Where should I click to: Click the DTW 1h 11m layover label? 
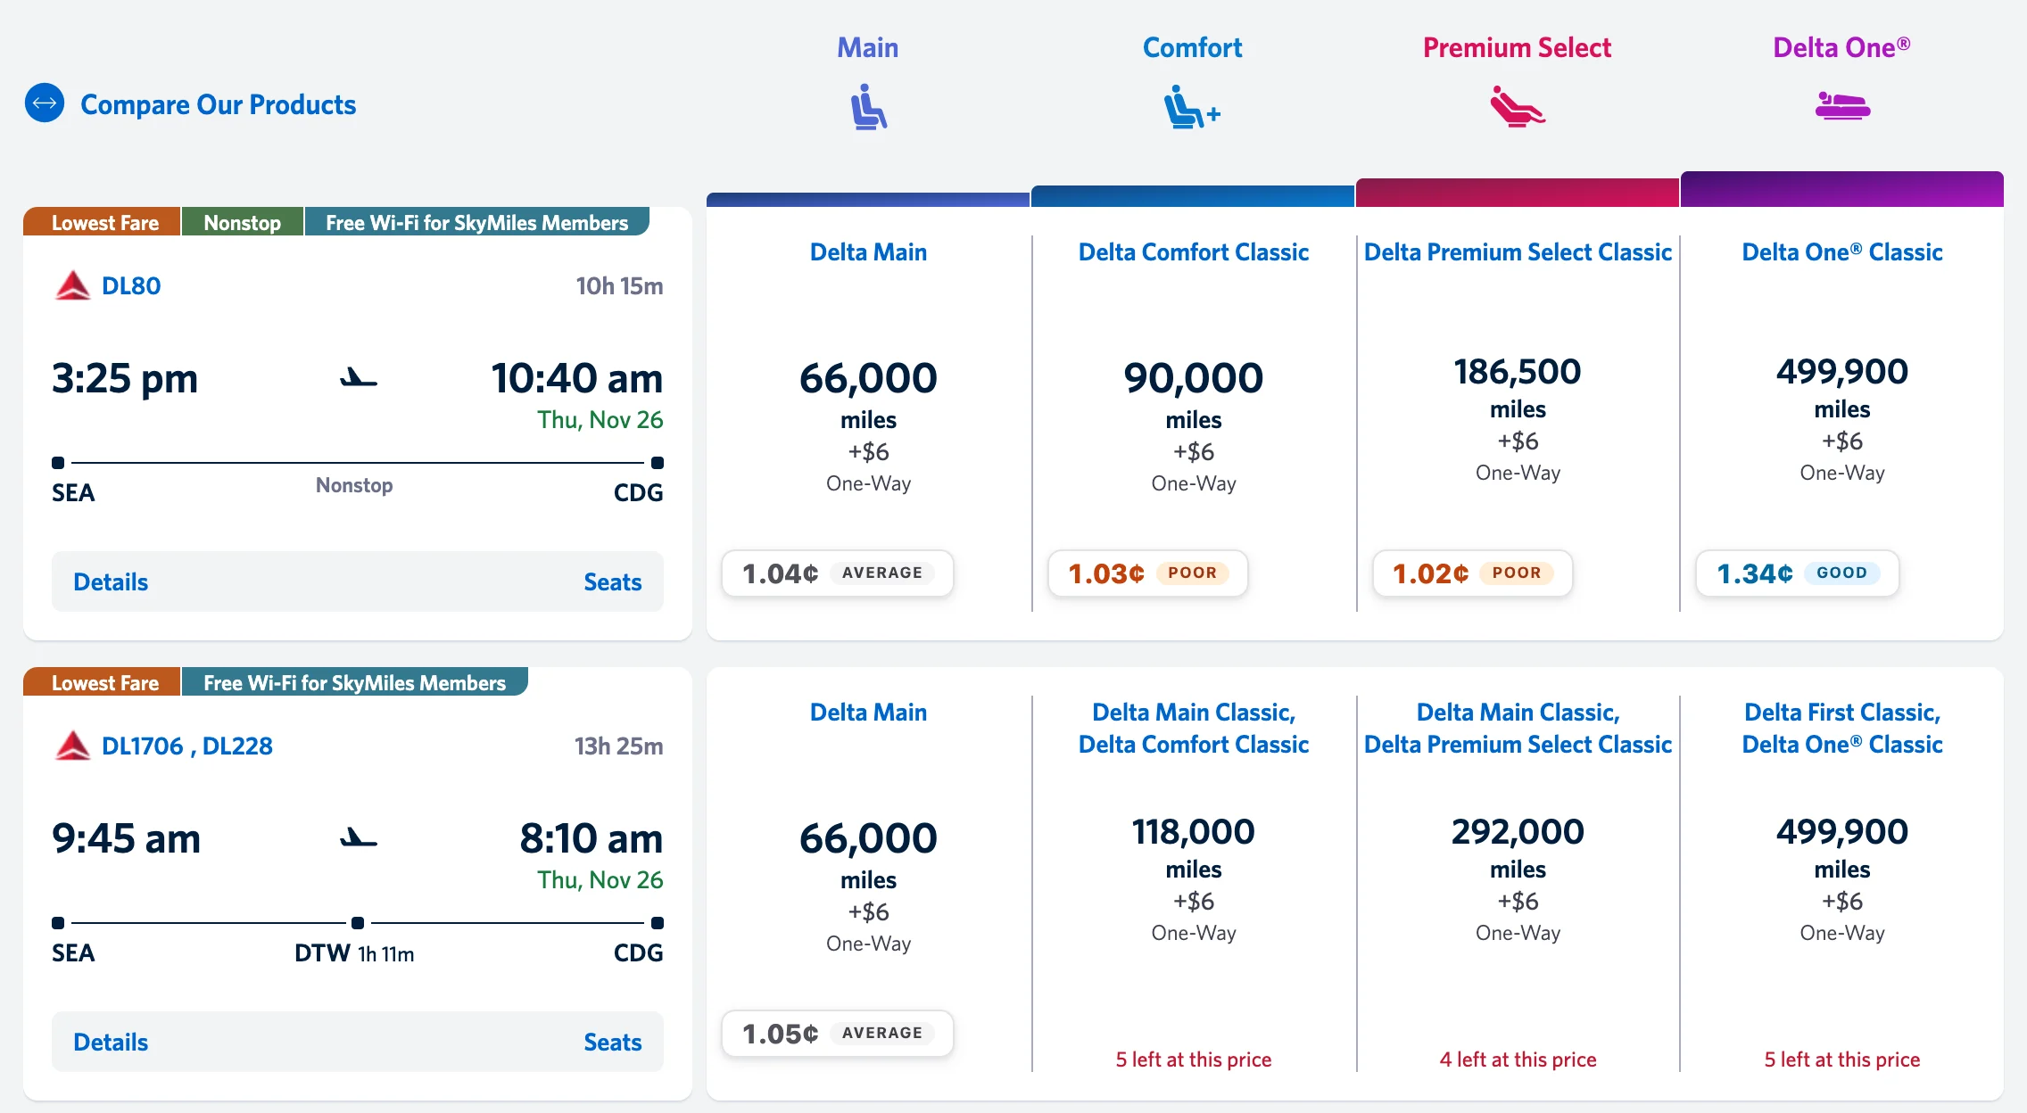click(354, 952)
